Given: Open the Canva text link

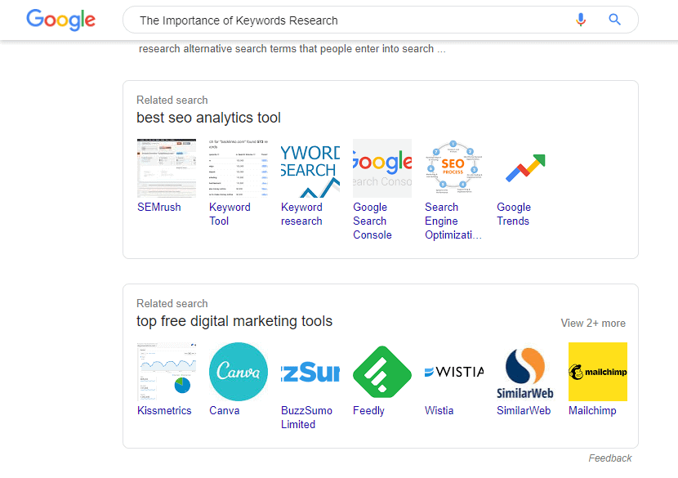Looking at the screenshot, I should (x=225, y=410).
